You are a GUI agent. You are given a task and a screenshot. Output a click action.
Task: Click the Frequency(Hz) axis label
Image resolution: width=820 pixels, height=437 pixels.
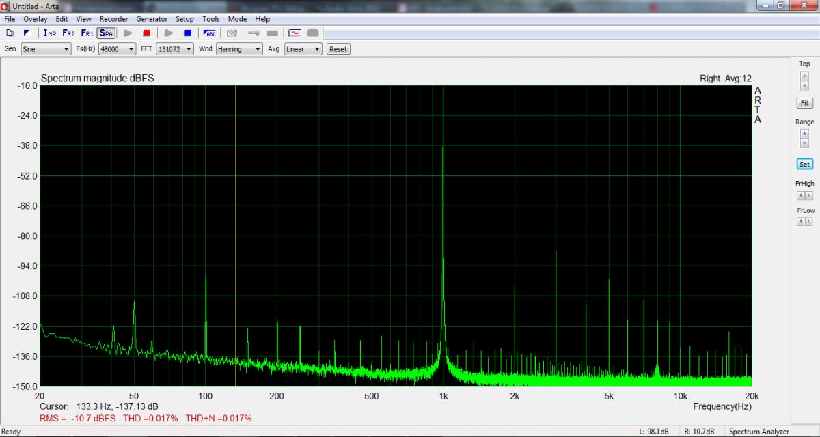tap(722, 406)
